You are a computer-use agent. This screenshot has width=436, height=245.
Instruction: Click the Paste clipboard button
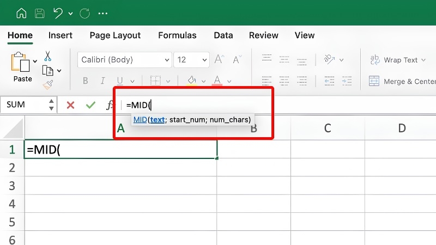20,66
